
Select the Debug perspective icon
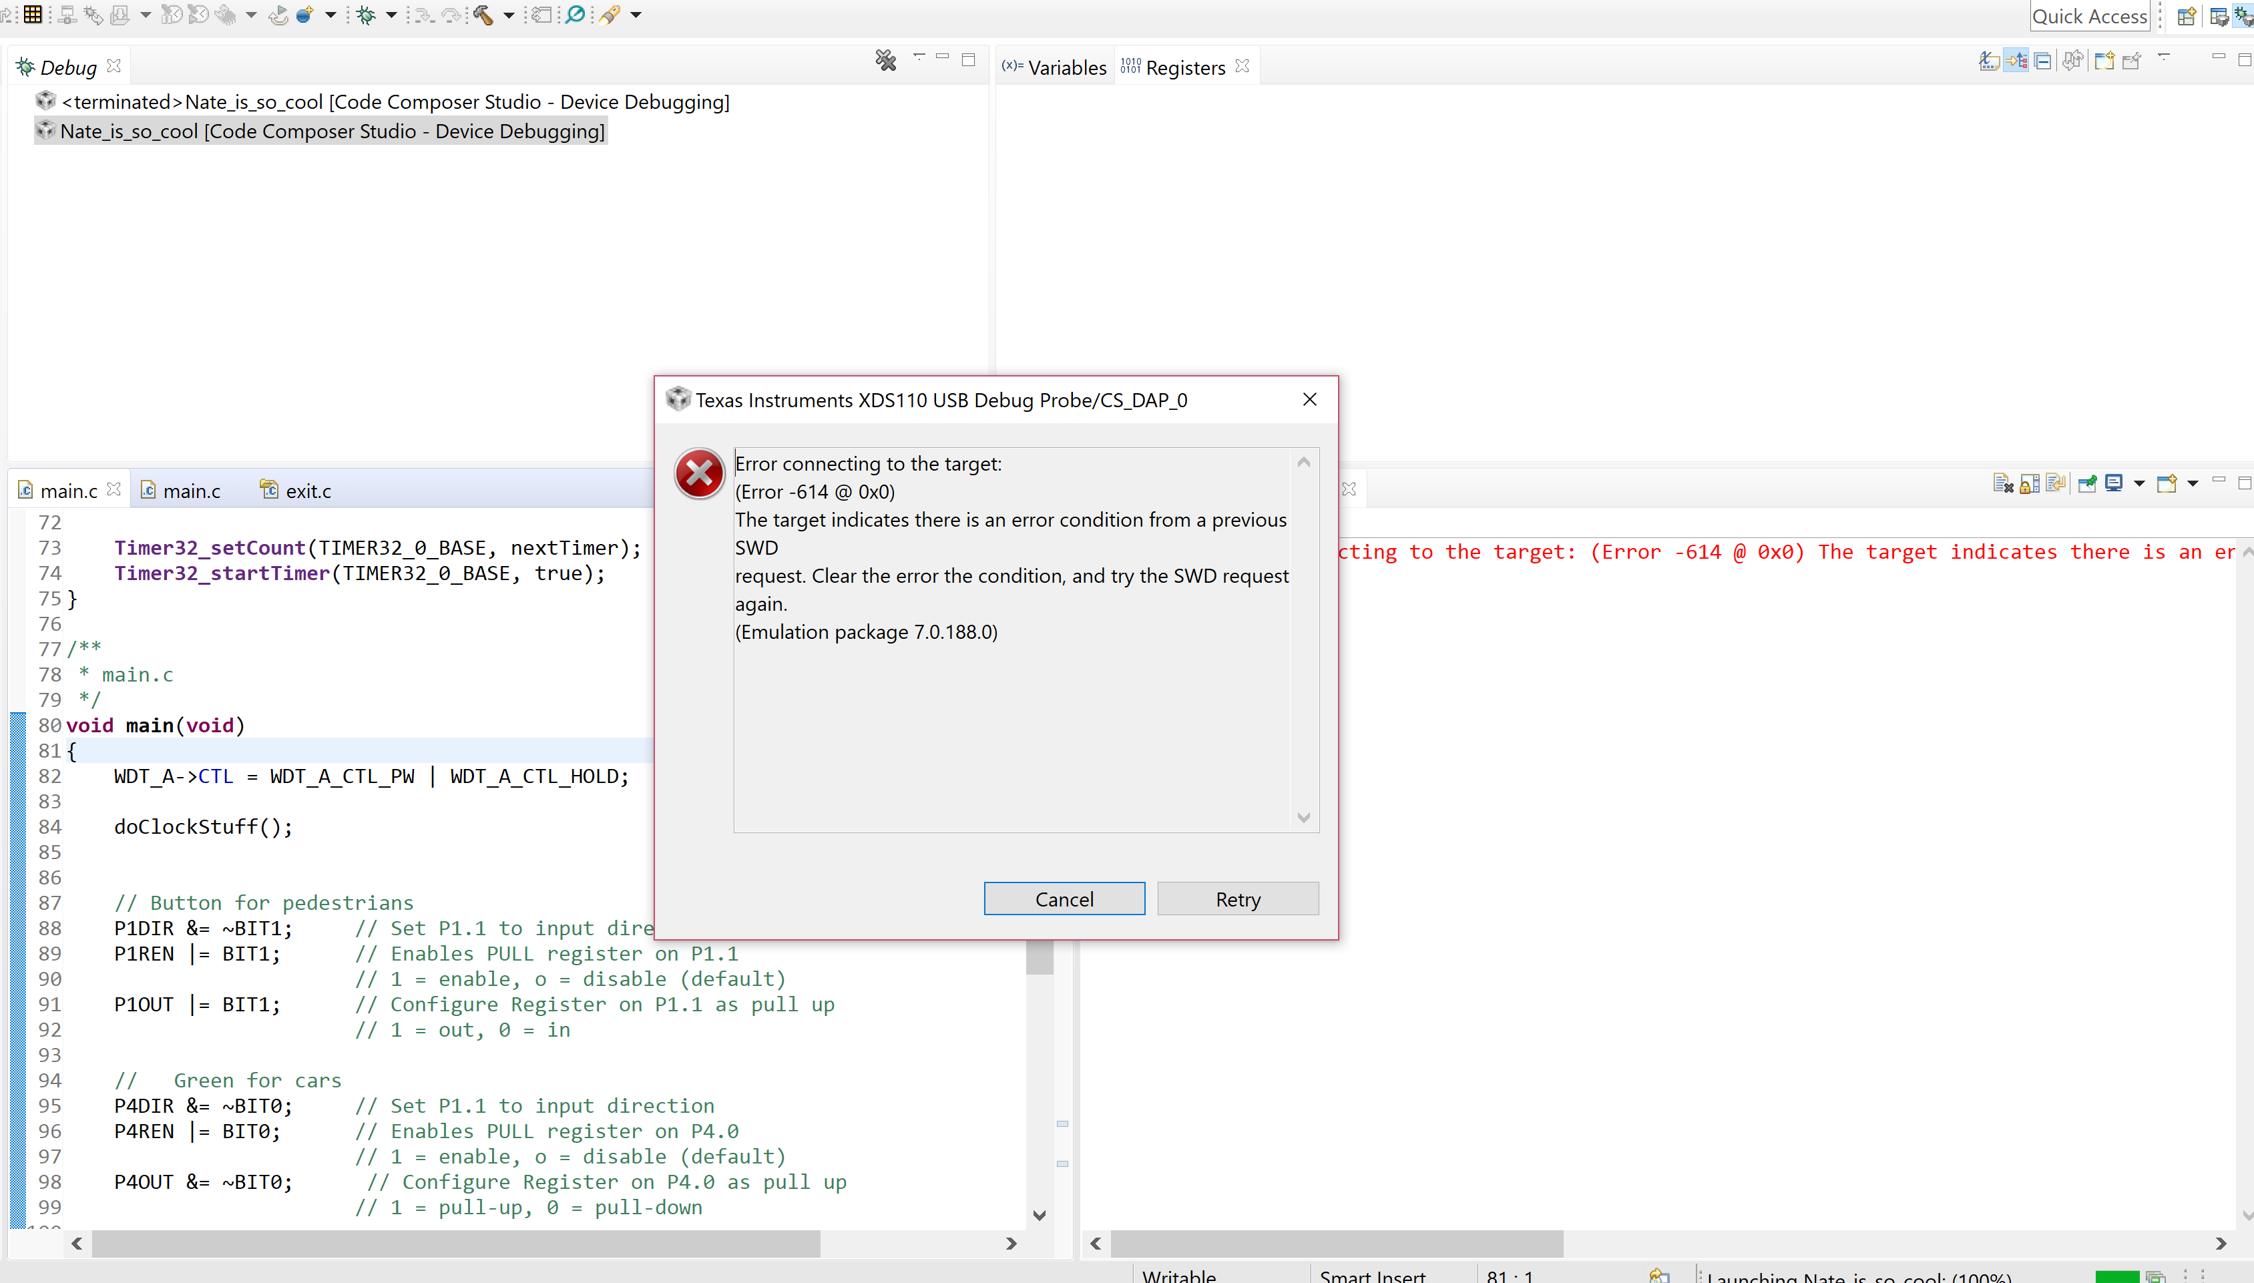2241,15
